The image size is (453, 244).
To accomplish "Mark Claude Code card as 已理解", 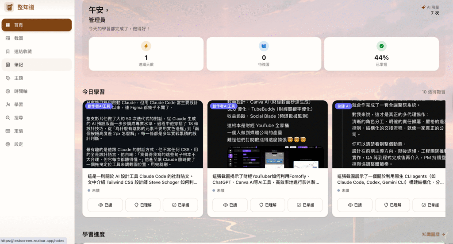I will tap(143, 205).
